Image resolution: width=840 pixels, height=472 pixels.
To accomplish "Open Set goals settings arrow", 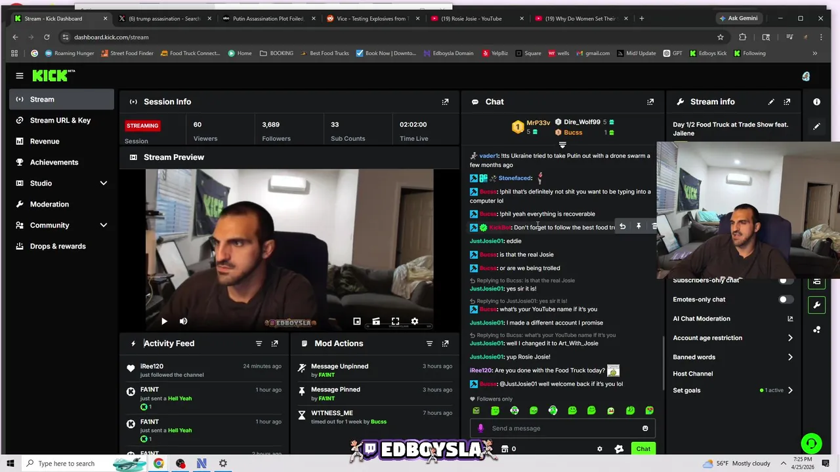I will 790,391.
